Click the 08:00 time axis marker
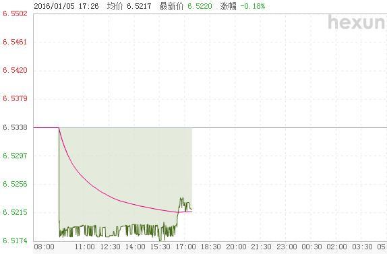 (44, 247)
